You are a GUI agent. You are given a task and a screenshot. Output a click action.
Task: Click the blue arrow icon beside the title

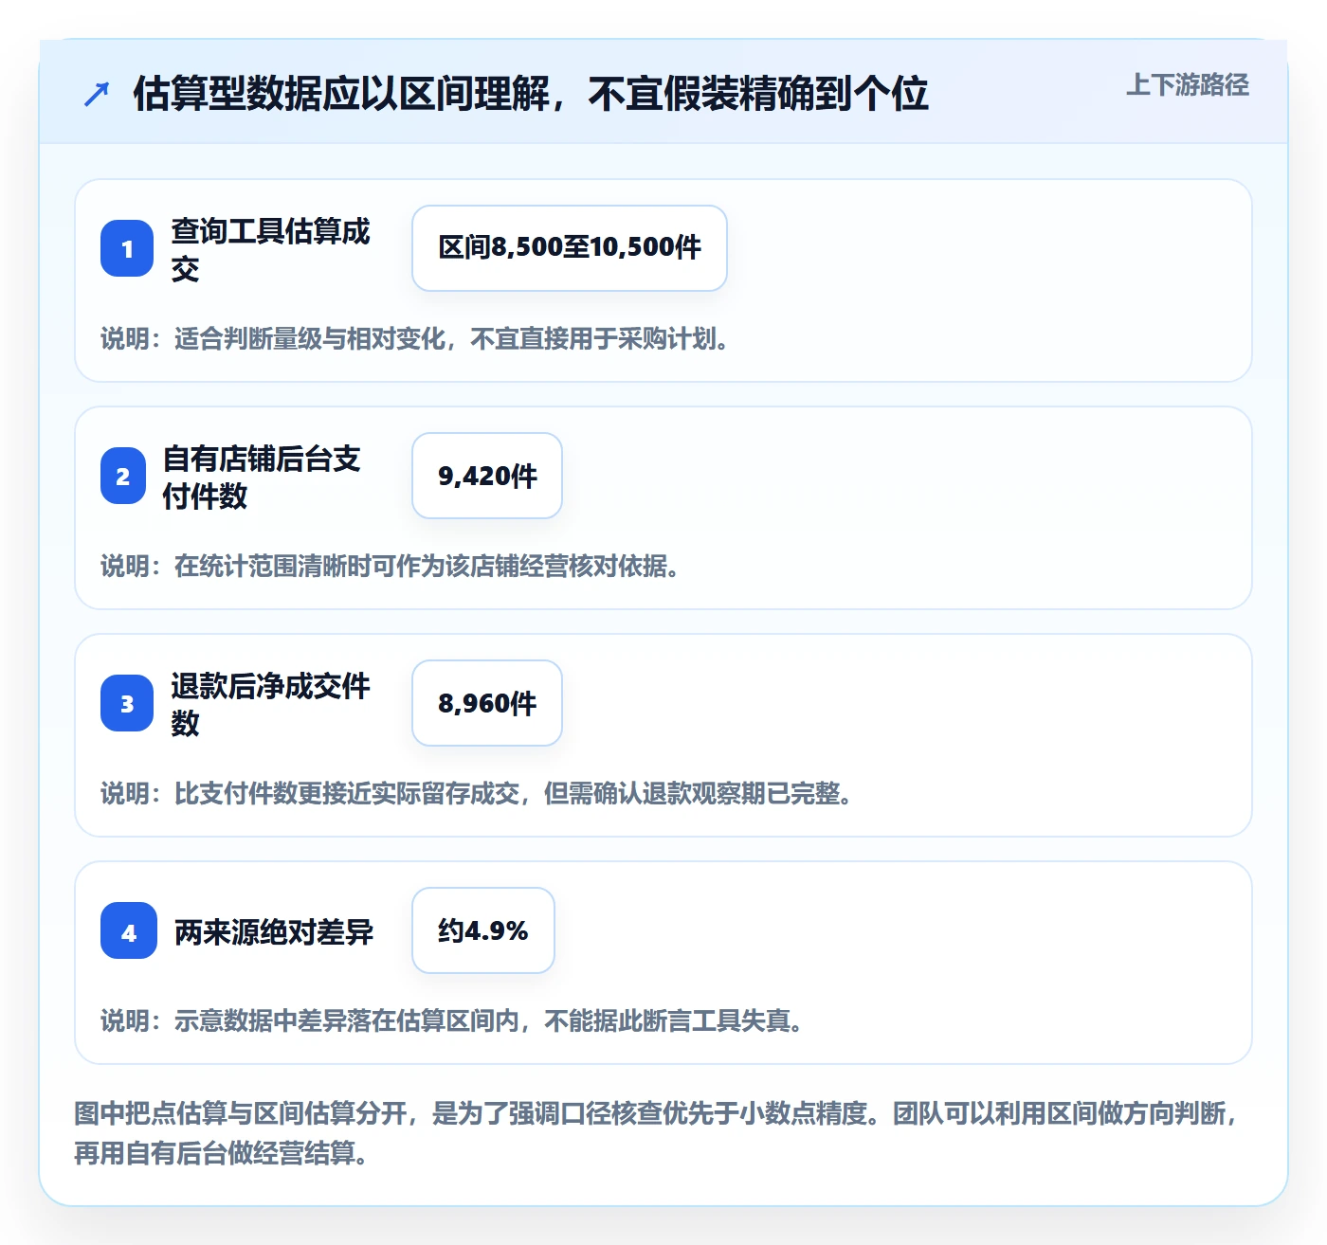point(97,94)
